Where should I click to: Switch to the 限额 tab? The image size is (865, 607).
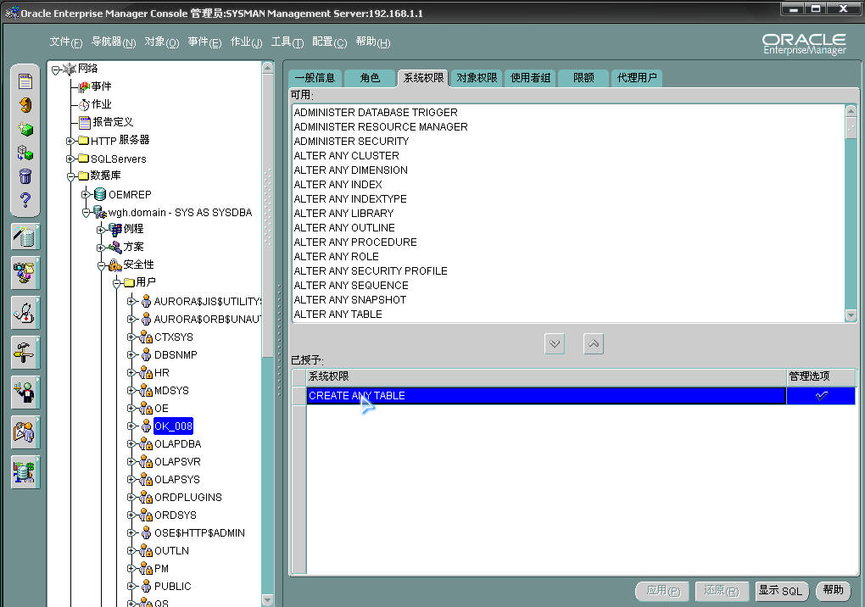pyautogui.click(x=583, y=78)
